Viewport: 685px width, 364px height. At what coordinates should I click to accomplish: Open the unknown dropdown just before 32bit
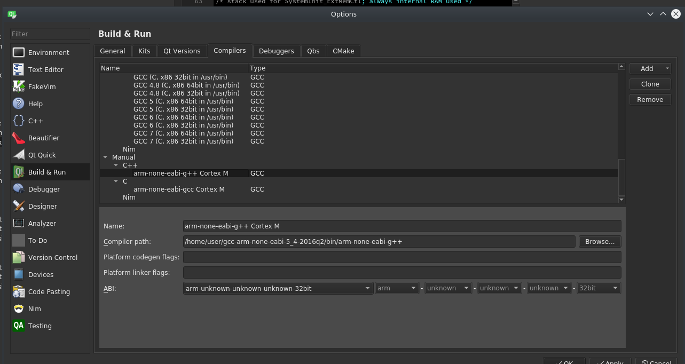coord(550,288)
